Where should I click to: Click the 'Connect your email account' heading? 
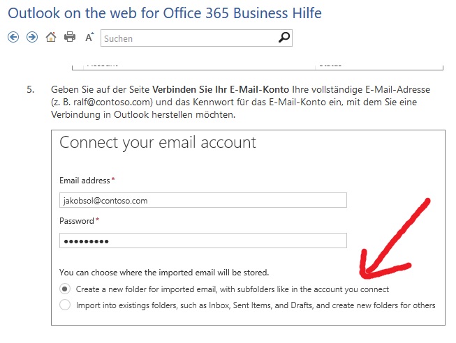coord(158,143)
